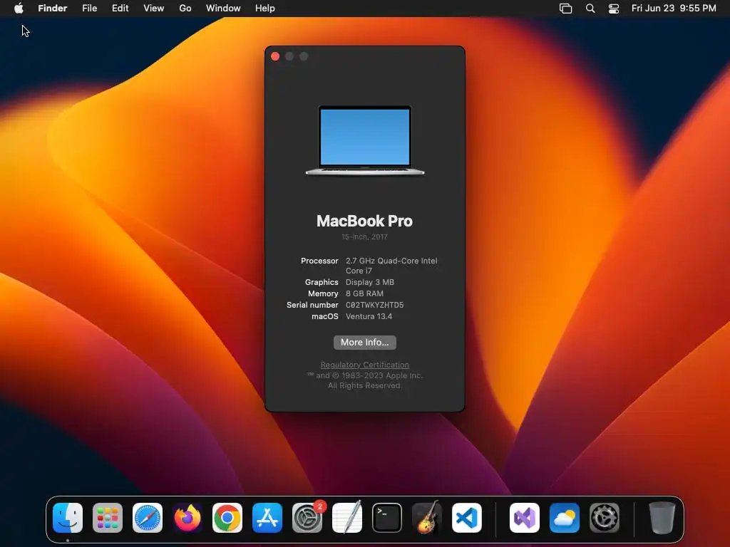Click the date and time in menu bar
The image size is (730, 547).
pos(674,8)
